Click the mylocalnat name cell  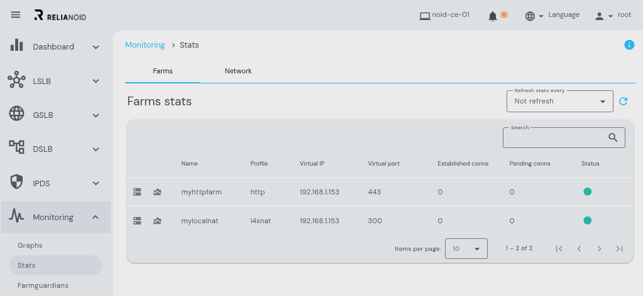coord(200,221)
